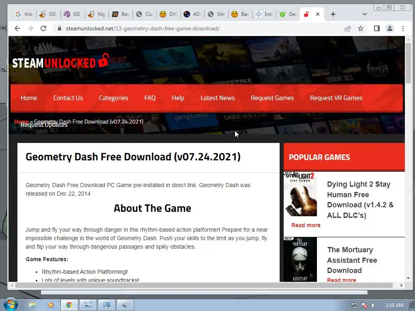Click the 'Rhythm-based Action Platforming!' list item
Image resolution: width=415 pixels, height=311 pixels.
(85, 272)
